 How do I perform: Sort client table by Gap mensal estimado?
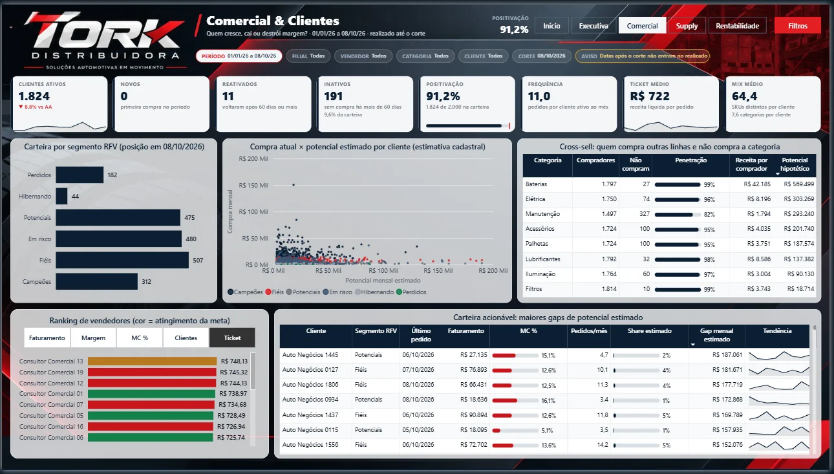[717, 336]
